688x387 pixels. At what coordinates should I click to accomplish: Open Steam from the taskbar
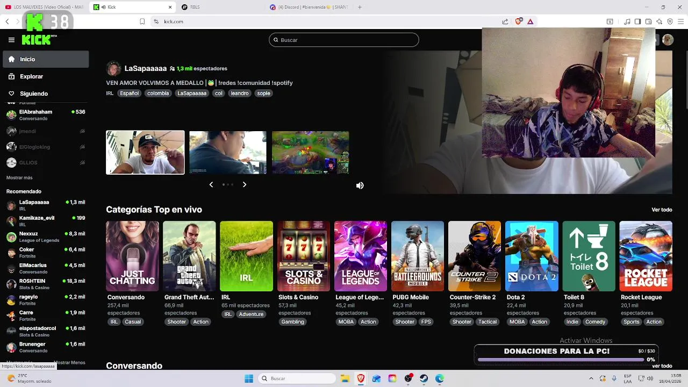[x=424, y=378]
